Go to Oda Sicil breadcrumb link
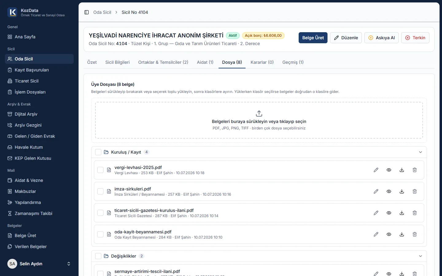This screenshot has width=442, height=276. coord(102,12)
